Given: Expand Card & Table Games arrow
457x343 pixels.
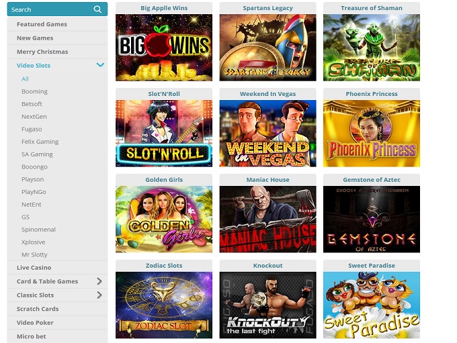Looking at the screenshot, I should 99,281.
